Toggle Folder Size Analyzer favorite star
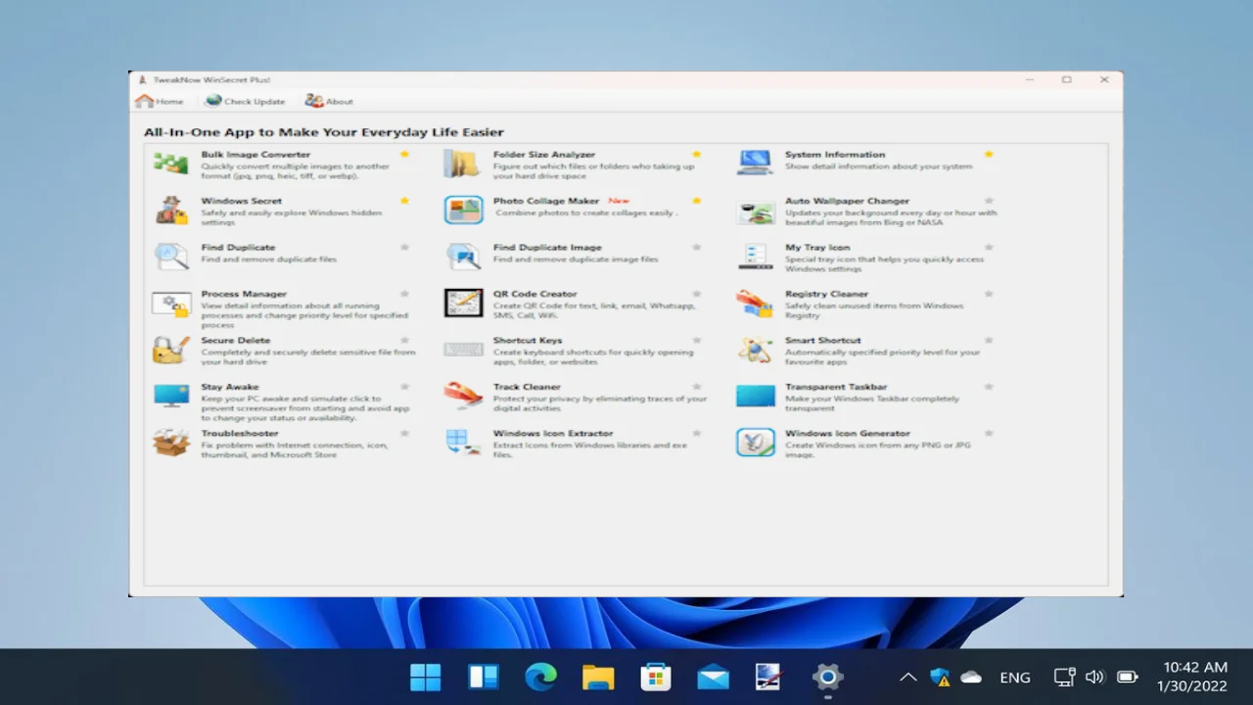 tap(697, 155)
